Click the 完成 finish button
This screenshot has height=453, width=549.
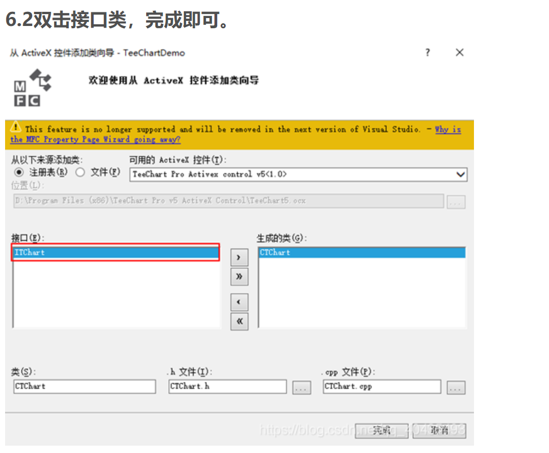point(381,430)
